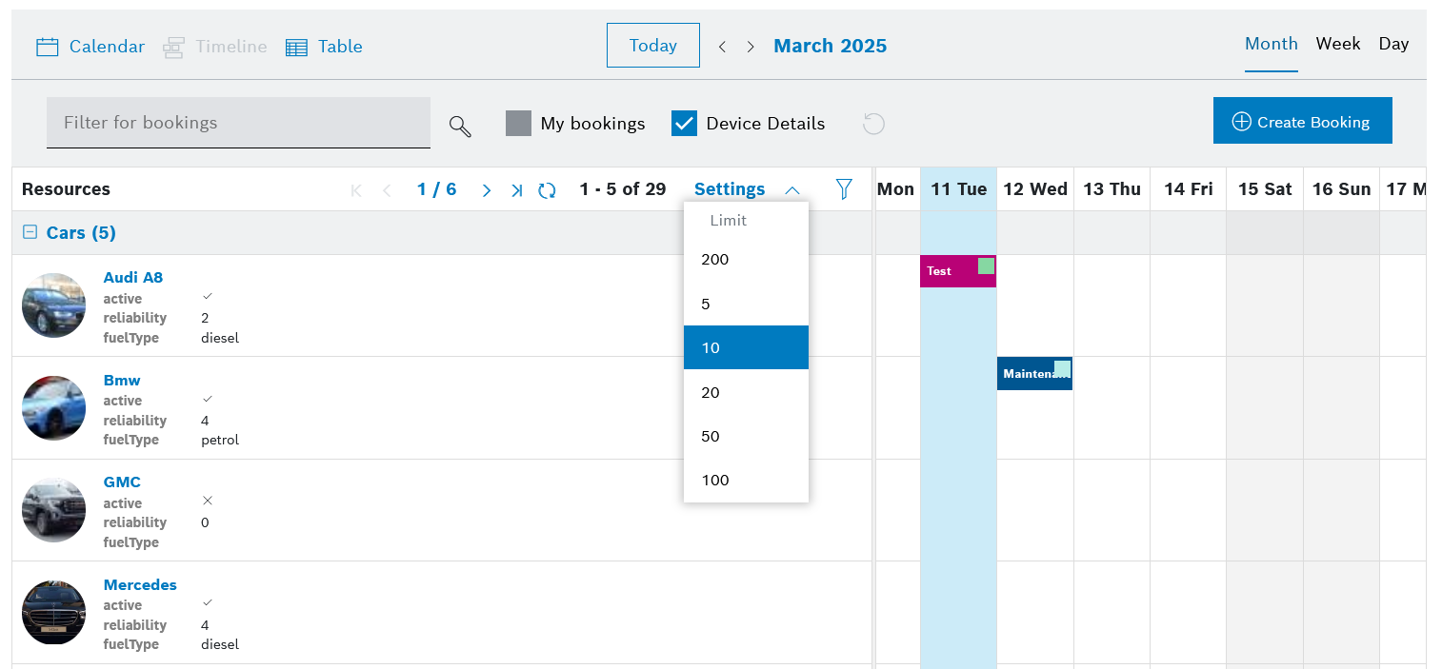Switch to Table view
This screenshot has width=1442, height=669.
(325, 47)
